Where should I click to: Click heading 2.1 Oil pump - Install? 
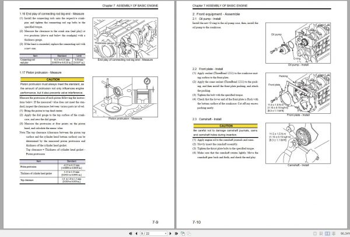click(206, 19)
